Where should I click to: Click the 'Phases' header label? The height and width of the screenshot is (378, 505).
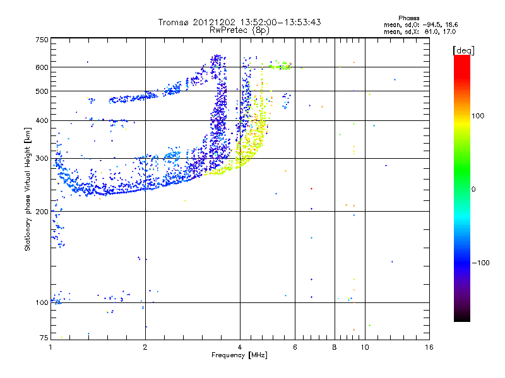click(408, 18)
